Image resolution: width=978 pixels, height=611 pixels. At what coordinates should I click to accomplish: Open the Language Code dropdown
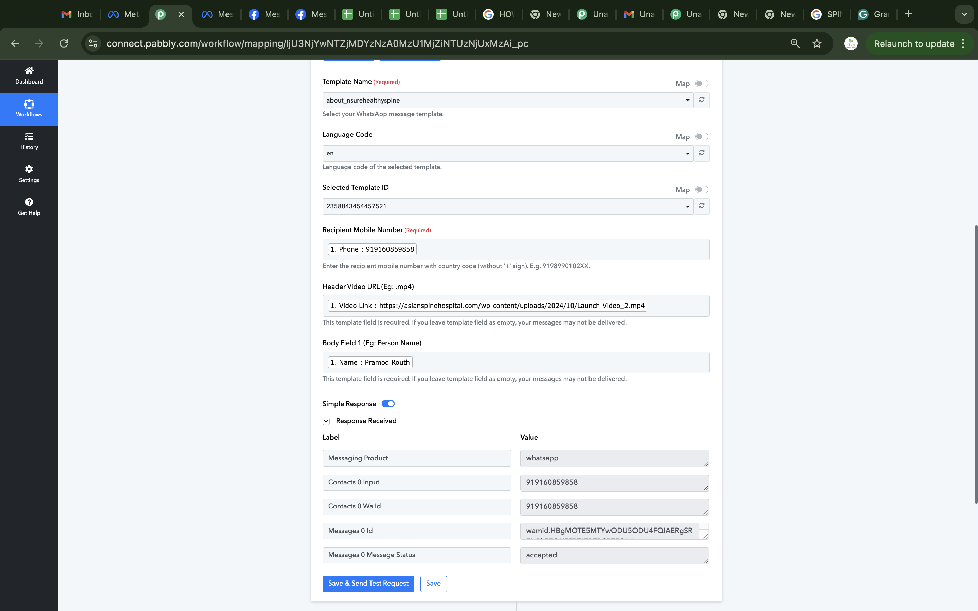508,153
